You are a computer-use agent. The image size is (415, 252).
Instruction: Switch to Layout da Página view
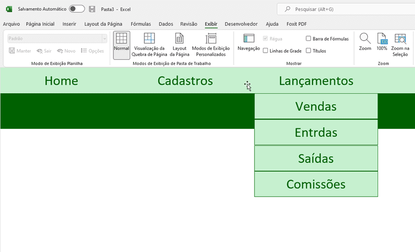(179, 45)
